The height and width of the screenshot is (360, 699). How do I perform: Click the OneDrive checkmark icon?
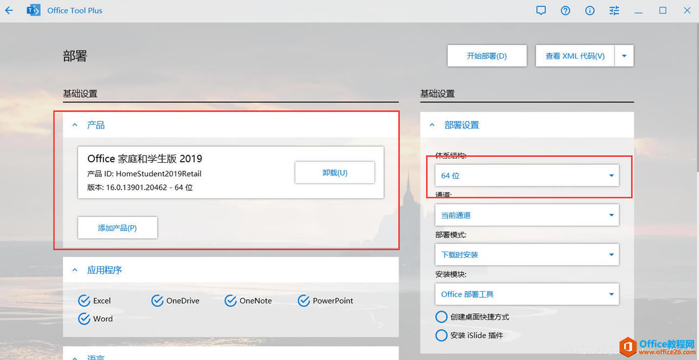point(157,300)
